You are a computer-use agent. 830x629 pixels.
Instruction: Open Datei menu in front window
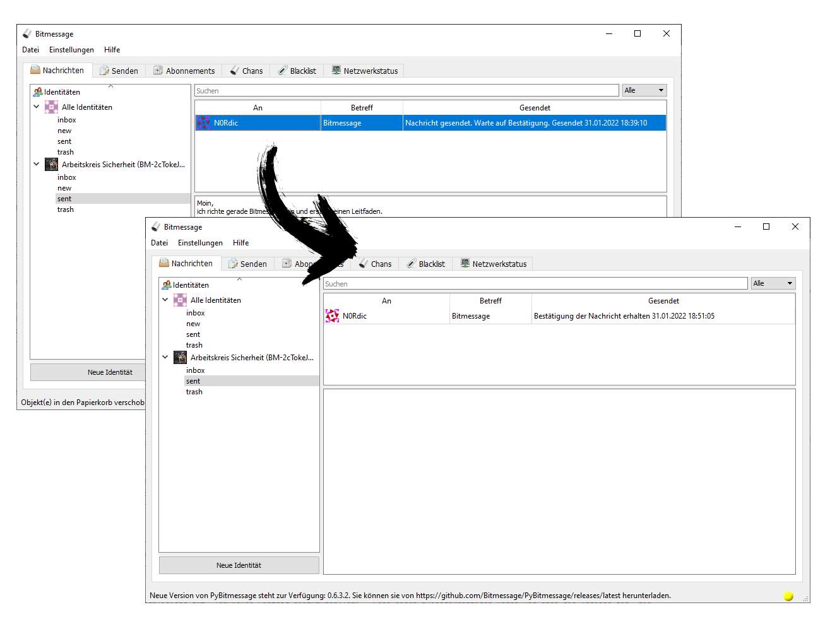pyautogui.click(x=160, y=243)
